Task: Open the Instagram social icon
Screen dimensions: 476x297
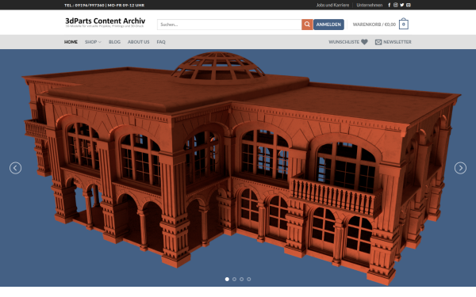Action: [x=396, y=5]
